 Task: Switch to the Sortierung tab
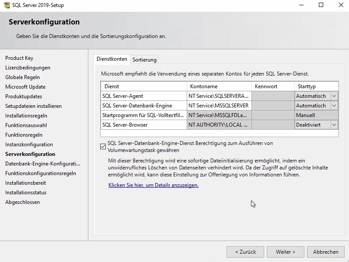coord(144,59)
